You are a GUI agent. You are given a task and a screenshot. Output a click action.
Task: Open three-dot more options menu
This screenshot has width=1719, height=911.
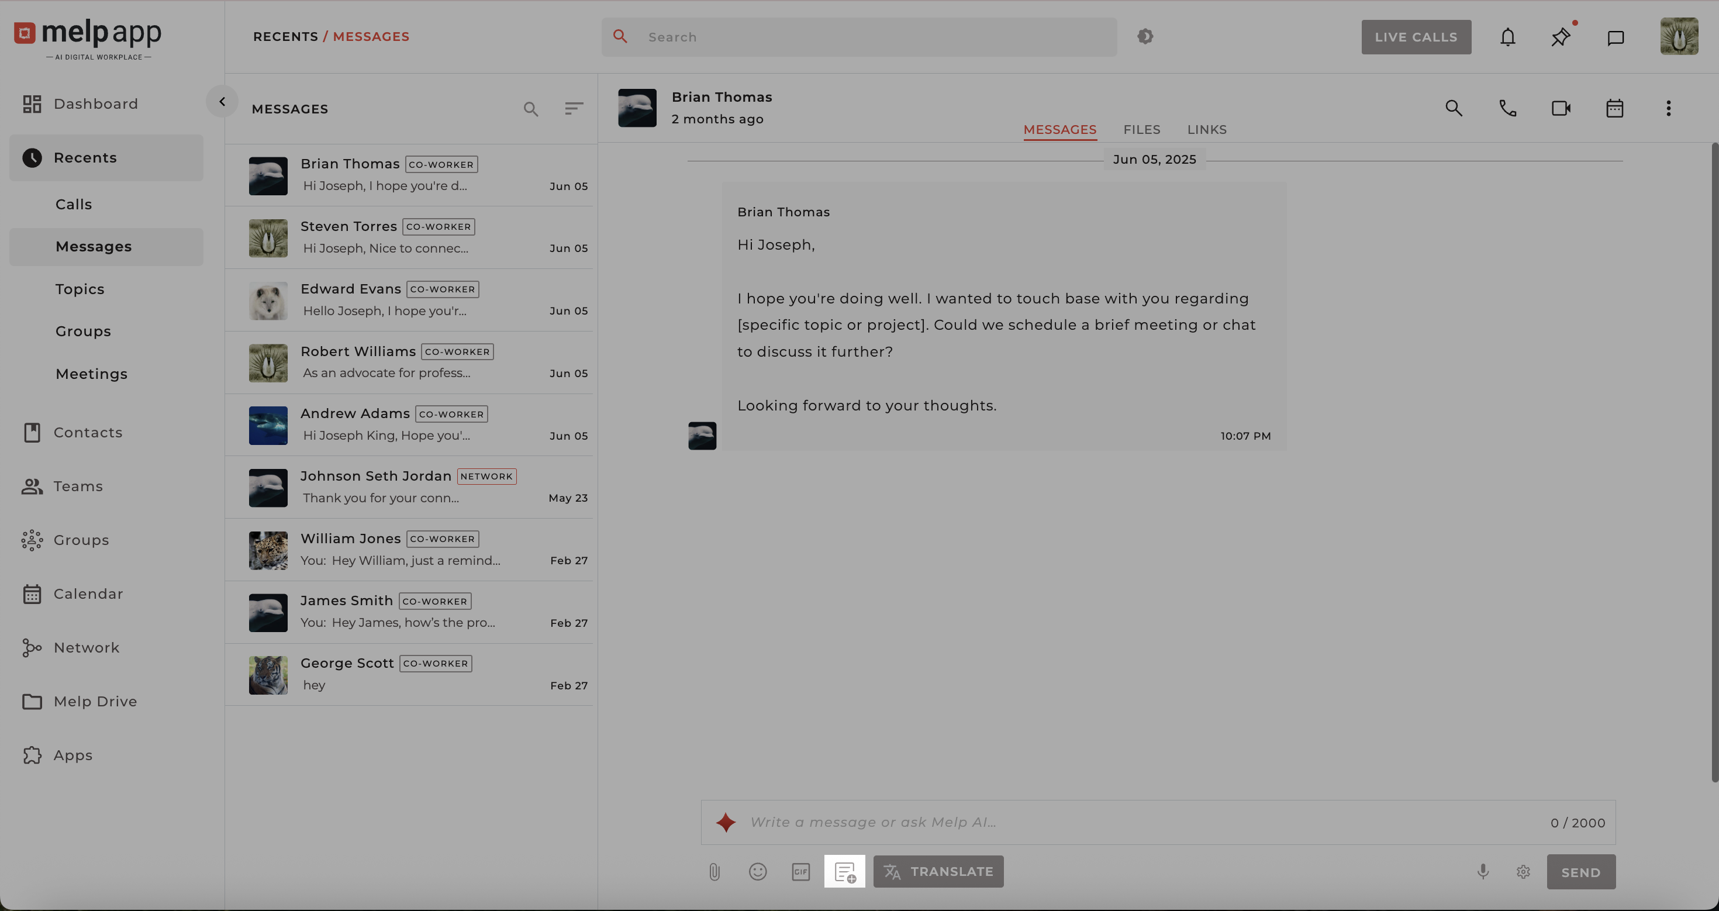1668,108
